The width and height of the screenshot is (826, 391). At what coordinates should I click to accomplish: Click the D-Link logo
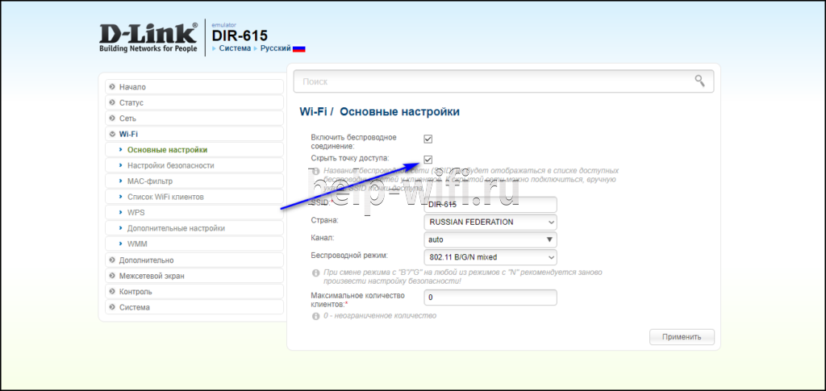pyautogui.click(x=147, y=38)
